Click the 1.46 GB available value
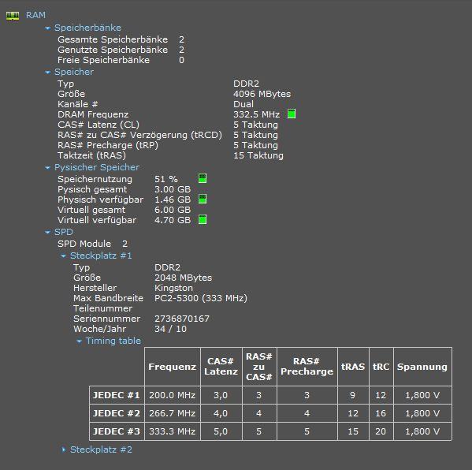Screen dimensions: 472x470 click(x=173, y=200)
